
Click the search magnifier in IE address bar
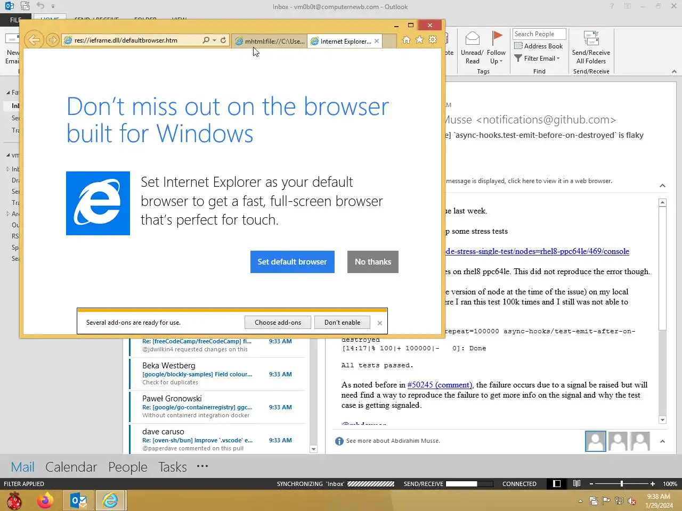tap(206, 40)
